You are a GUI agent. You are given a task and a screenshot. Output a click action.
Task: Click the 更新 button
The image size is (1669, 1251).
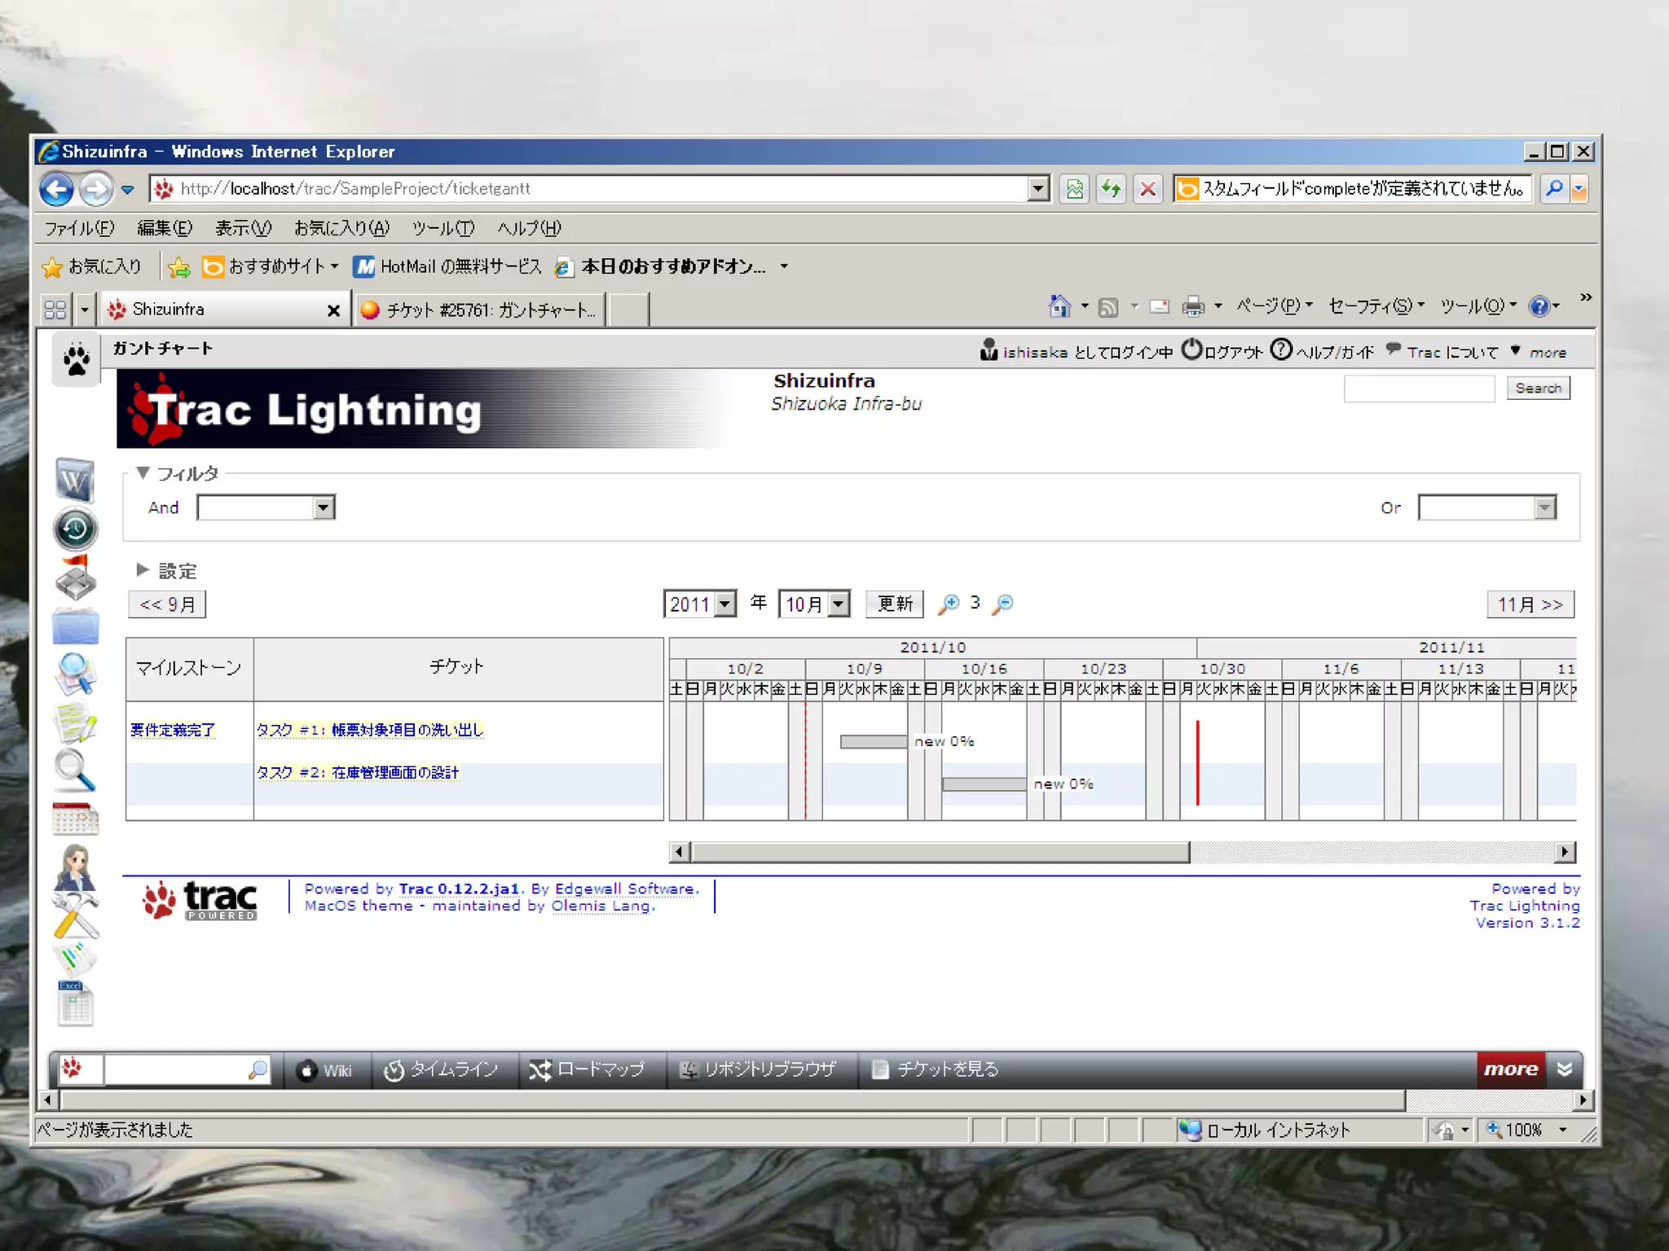tap(894, 604)
